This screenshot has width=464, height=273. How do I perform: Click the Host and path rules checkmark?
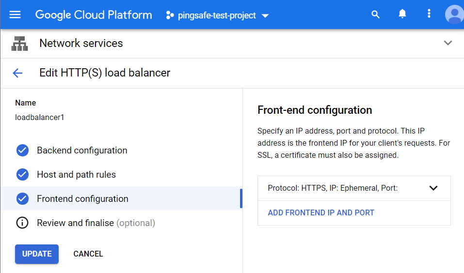22,175
